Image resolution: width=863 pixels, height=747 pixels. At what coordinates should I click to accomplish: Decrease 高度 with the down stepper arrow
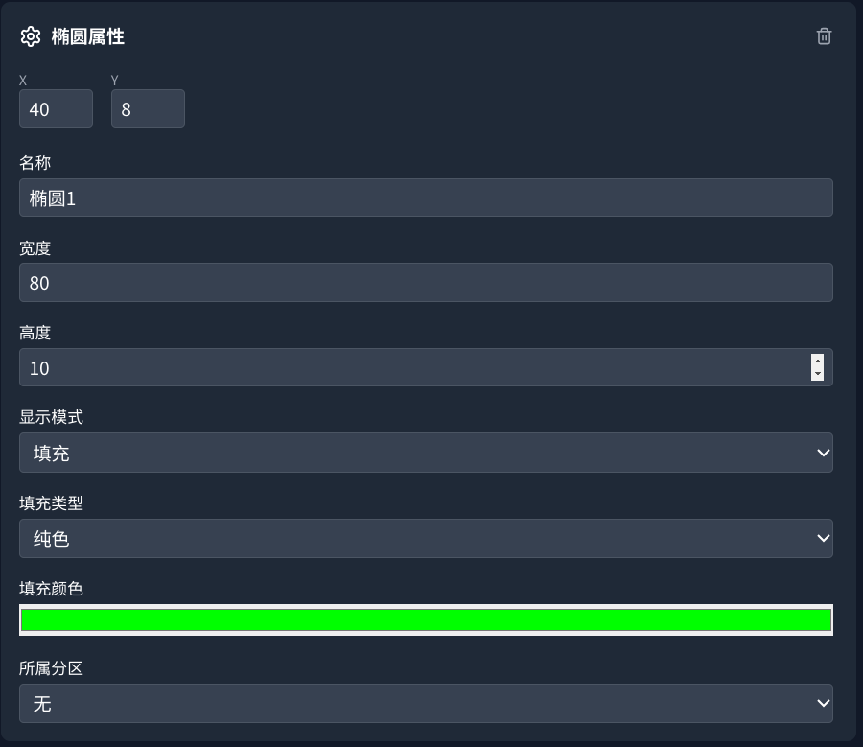point(817,373)
